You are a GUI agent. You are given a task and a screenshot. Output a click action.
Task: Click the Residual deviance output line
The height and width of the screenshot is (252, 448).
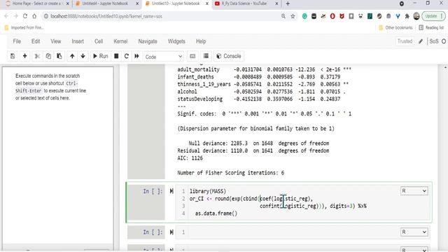253,150
